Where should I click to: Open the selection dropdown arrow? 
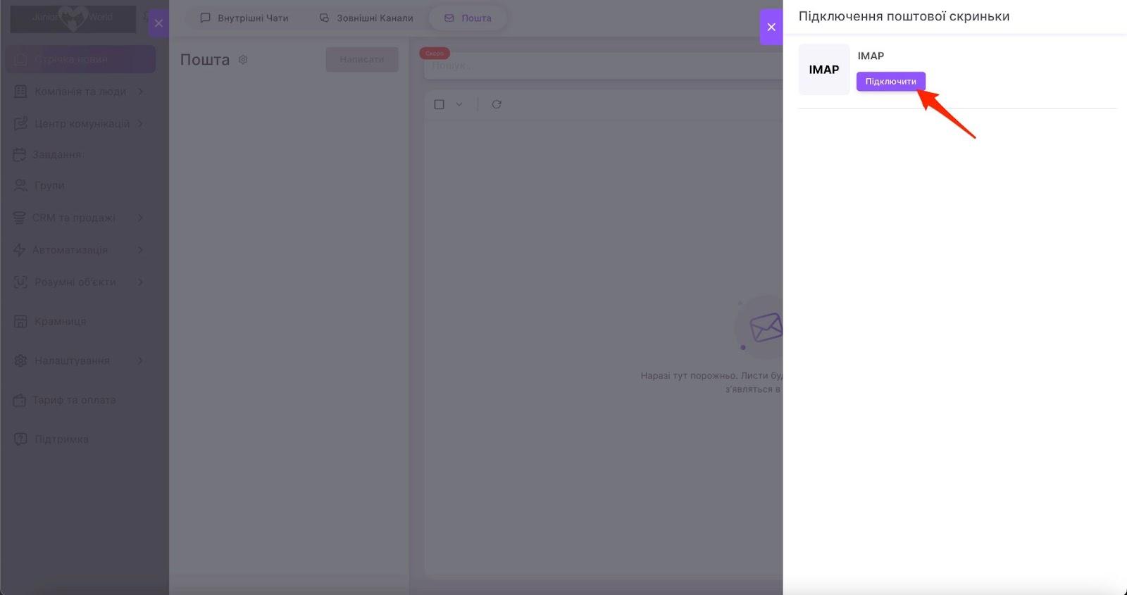pos(459,104)
